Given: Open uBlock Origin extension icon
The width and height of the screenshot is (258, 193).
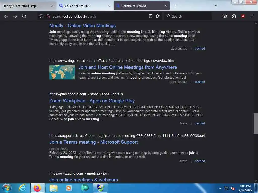Looking at the screenshot, I should pyautogui.click(x=243, y=16).
